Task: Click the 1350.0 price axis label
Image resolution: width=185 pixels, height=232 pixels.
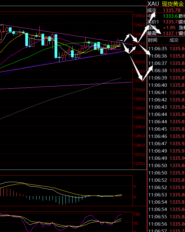Action: coord(139,16)
